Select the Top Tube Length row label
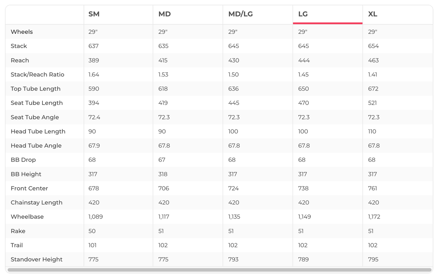The width and height of the screenshot is (437, 276). (x=36, y=89)
